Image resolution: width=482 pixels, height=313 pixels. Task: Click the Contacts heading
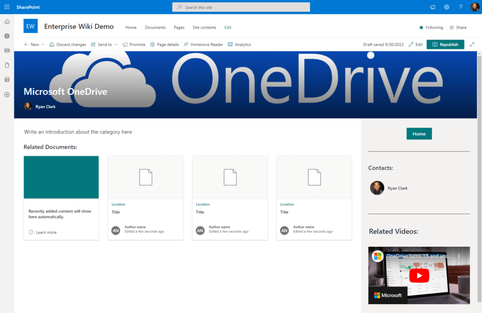click(380, 168)
